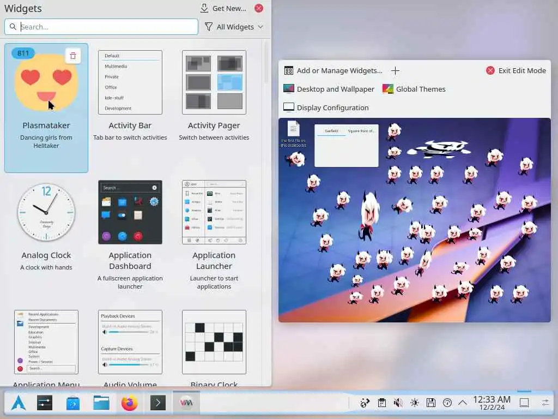
Task: Open the disk devices tray icon
Action: pyautogui.click(x=431, y=403)
